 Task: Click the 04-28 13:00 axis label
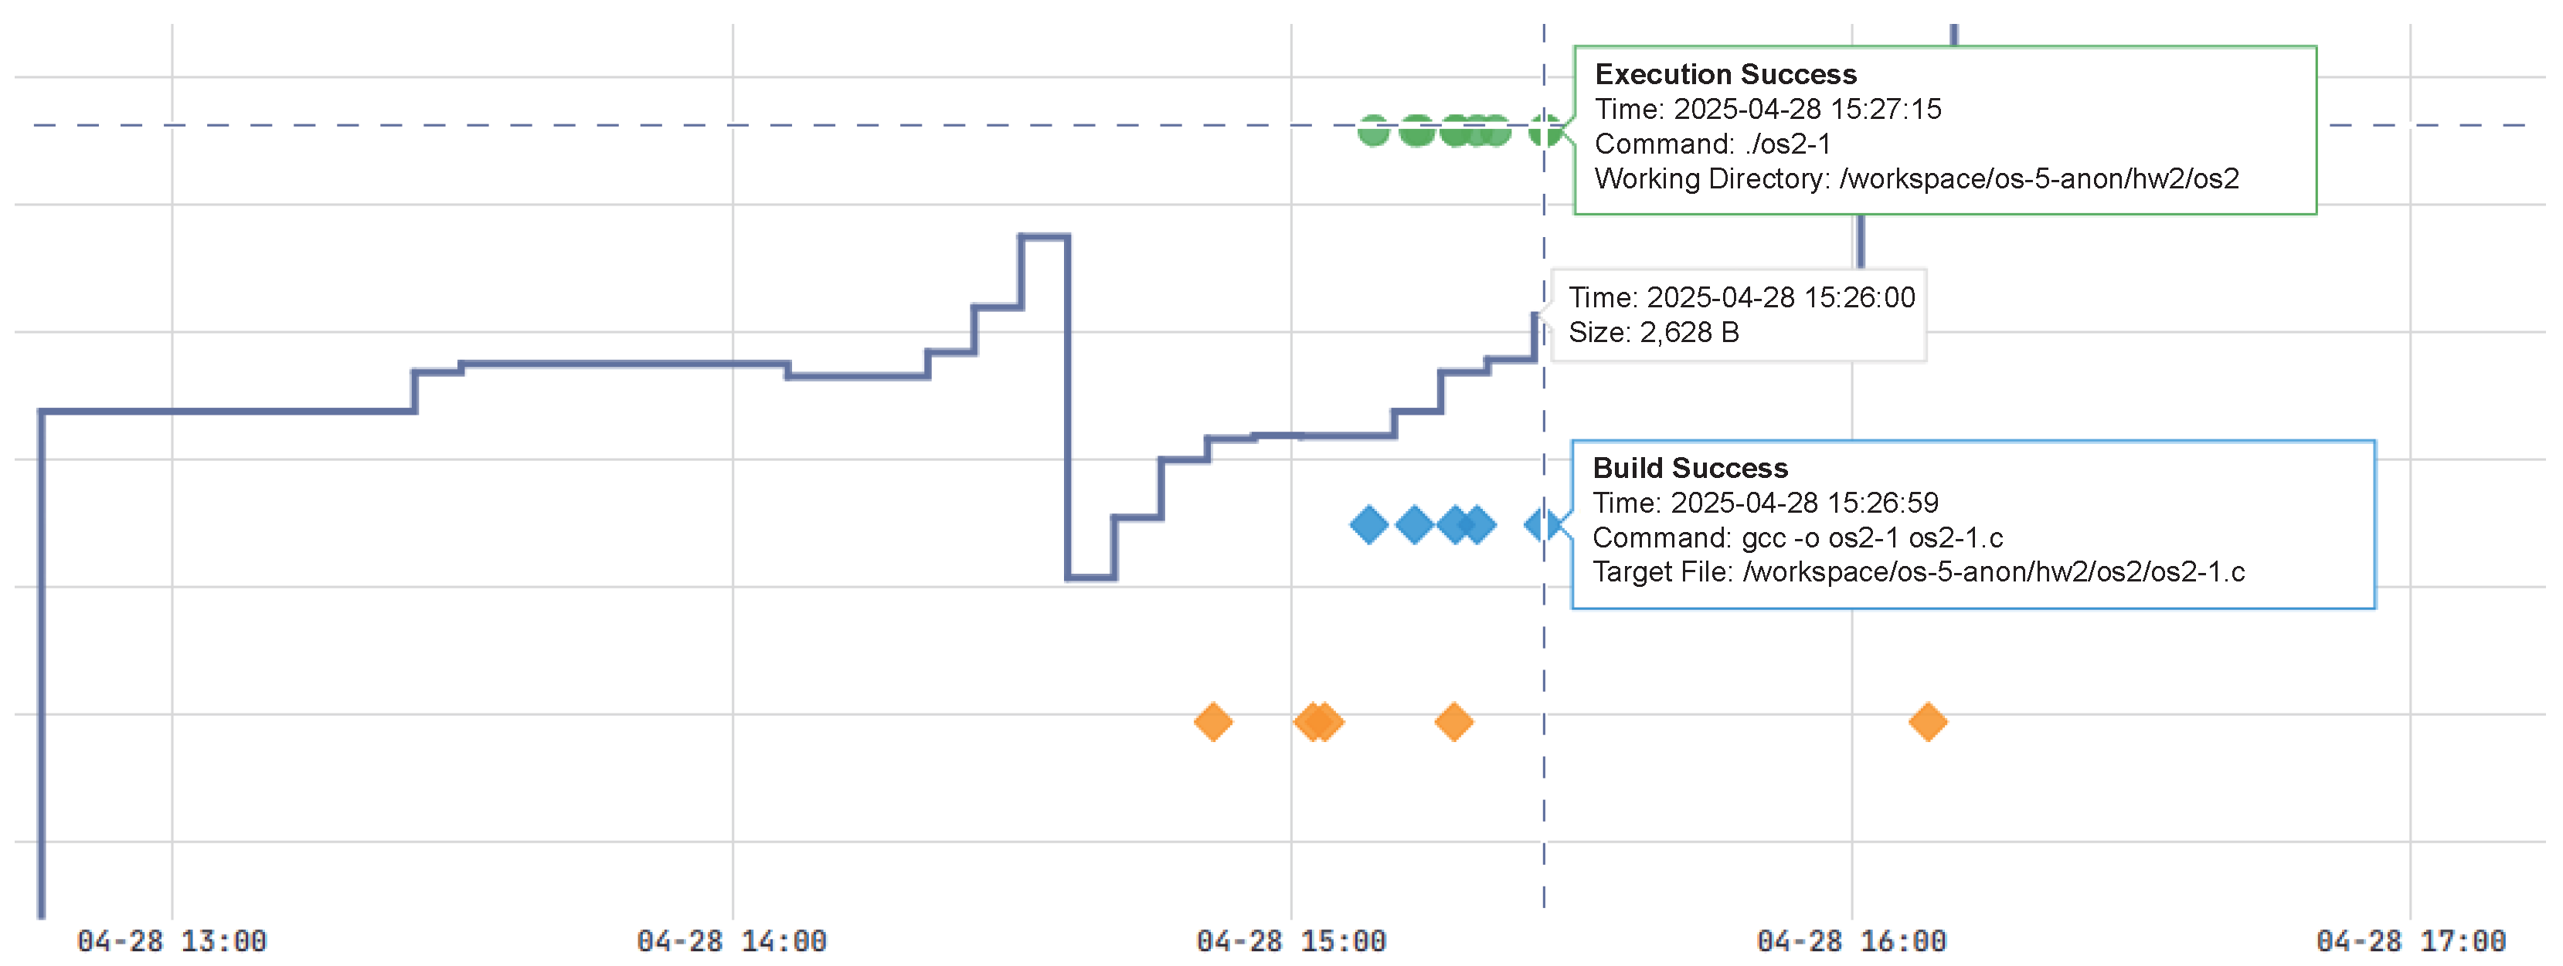pos(171,941)
